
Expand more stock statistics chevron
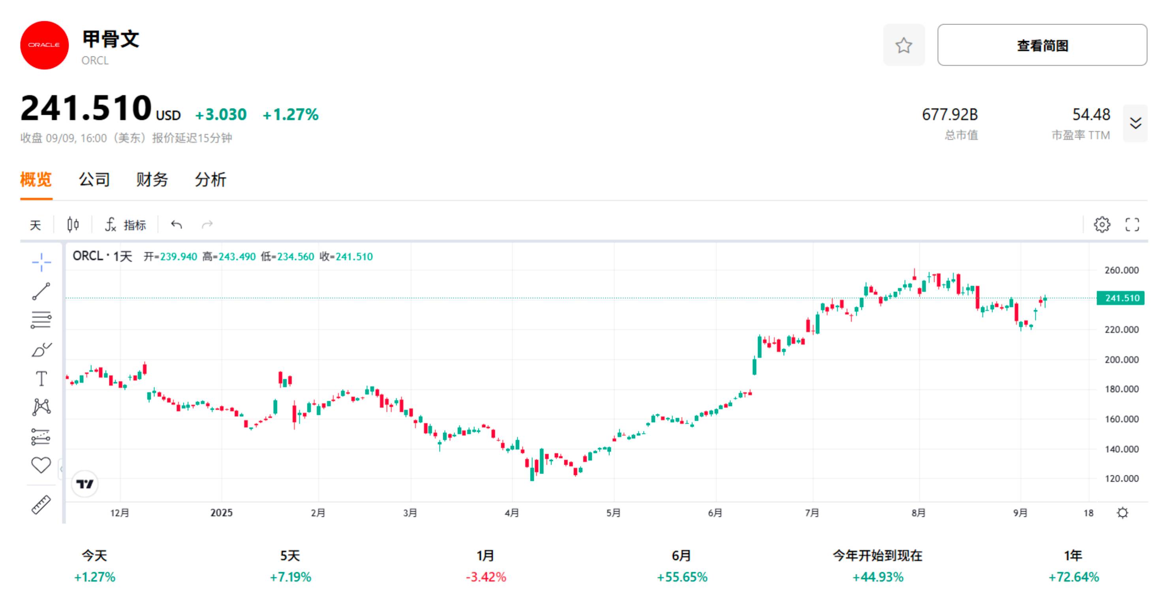pyautogui.click(x=1135, y=123)
